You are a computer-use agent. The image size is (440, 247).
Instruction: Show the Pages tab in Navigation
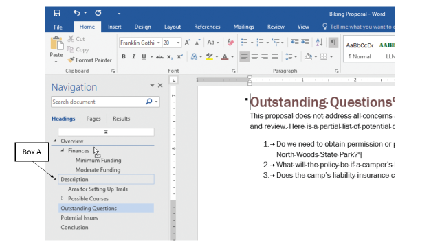(93, 119)
